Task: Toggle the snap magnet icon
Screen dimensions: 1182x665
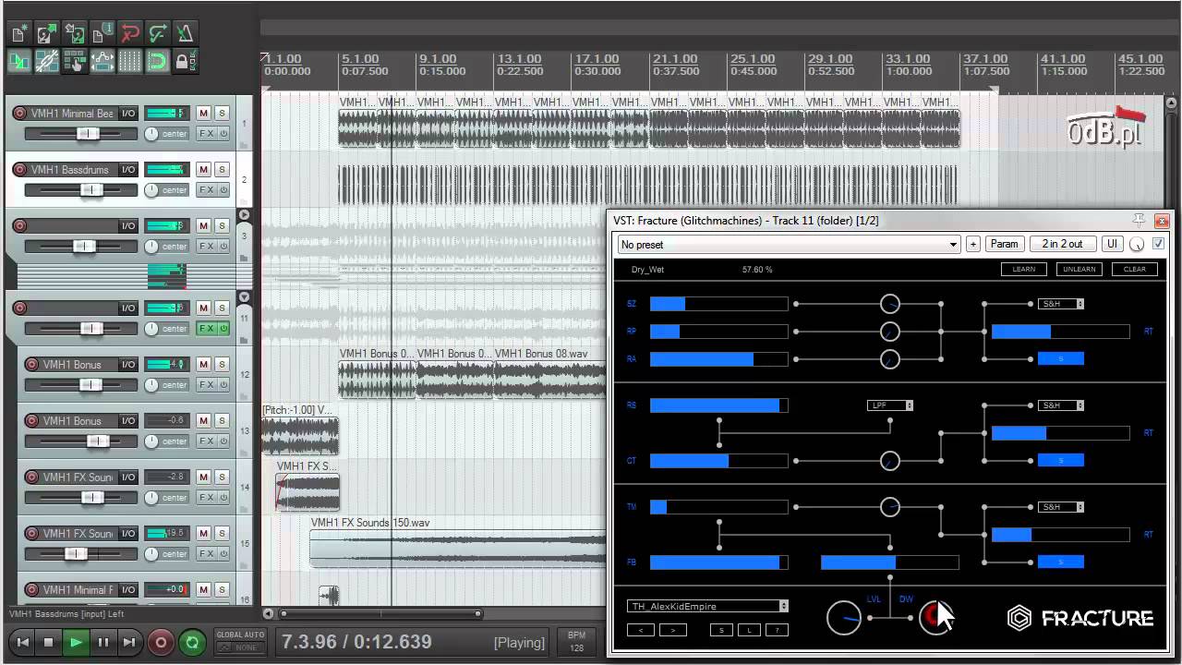Action: click(158, 62)
